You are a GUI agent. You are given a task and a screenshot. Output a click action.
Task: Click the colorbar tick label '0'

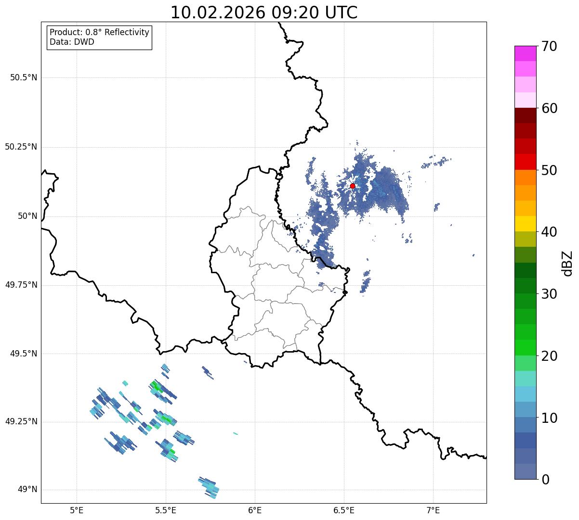(x=545, y=480)
